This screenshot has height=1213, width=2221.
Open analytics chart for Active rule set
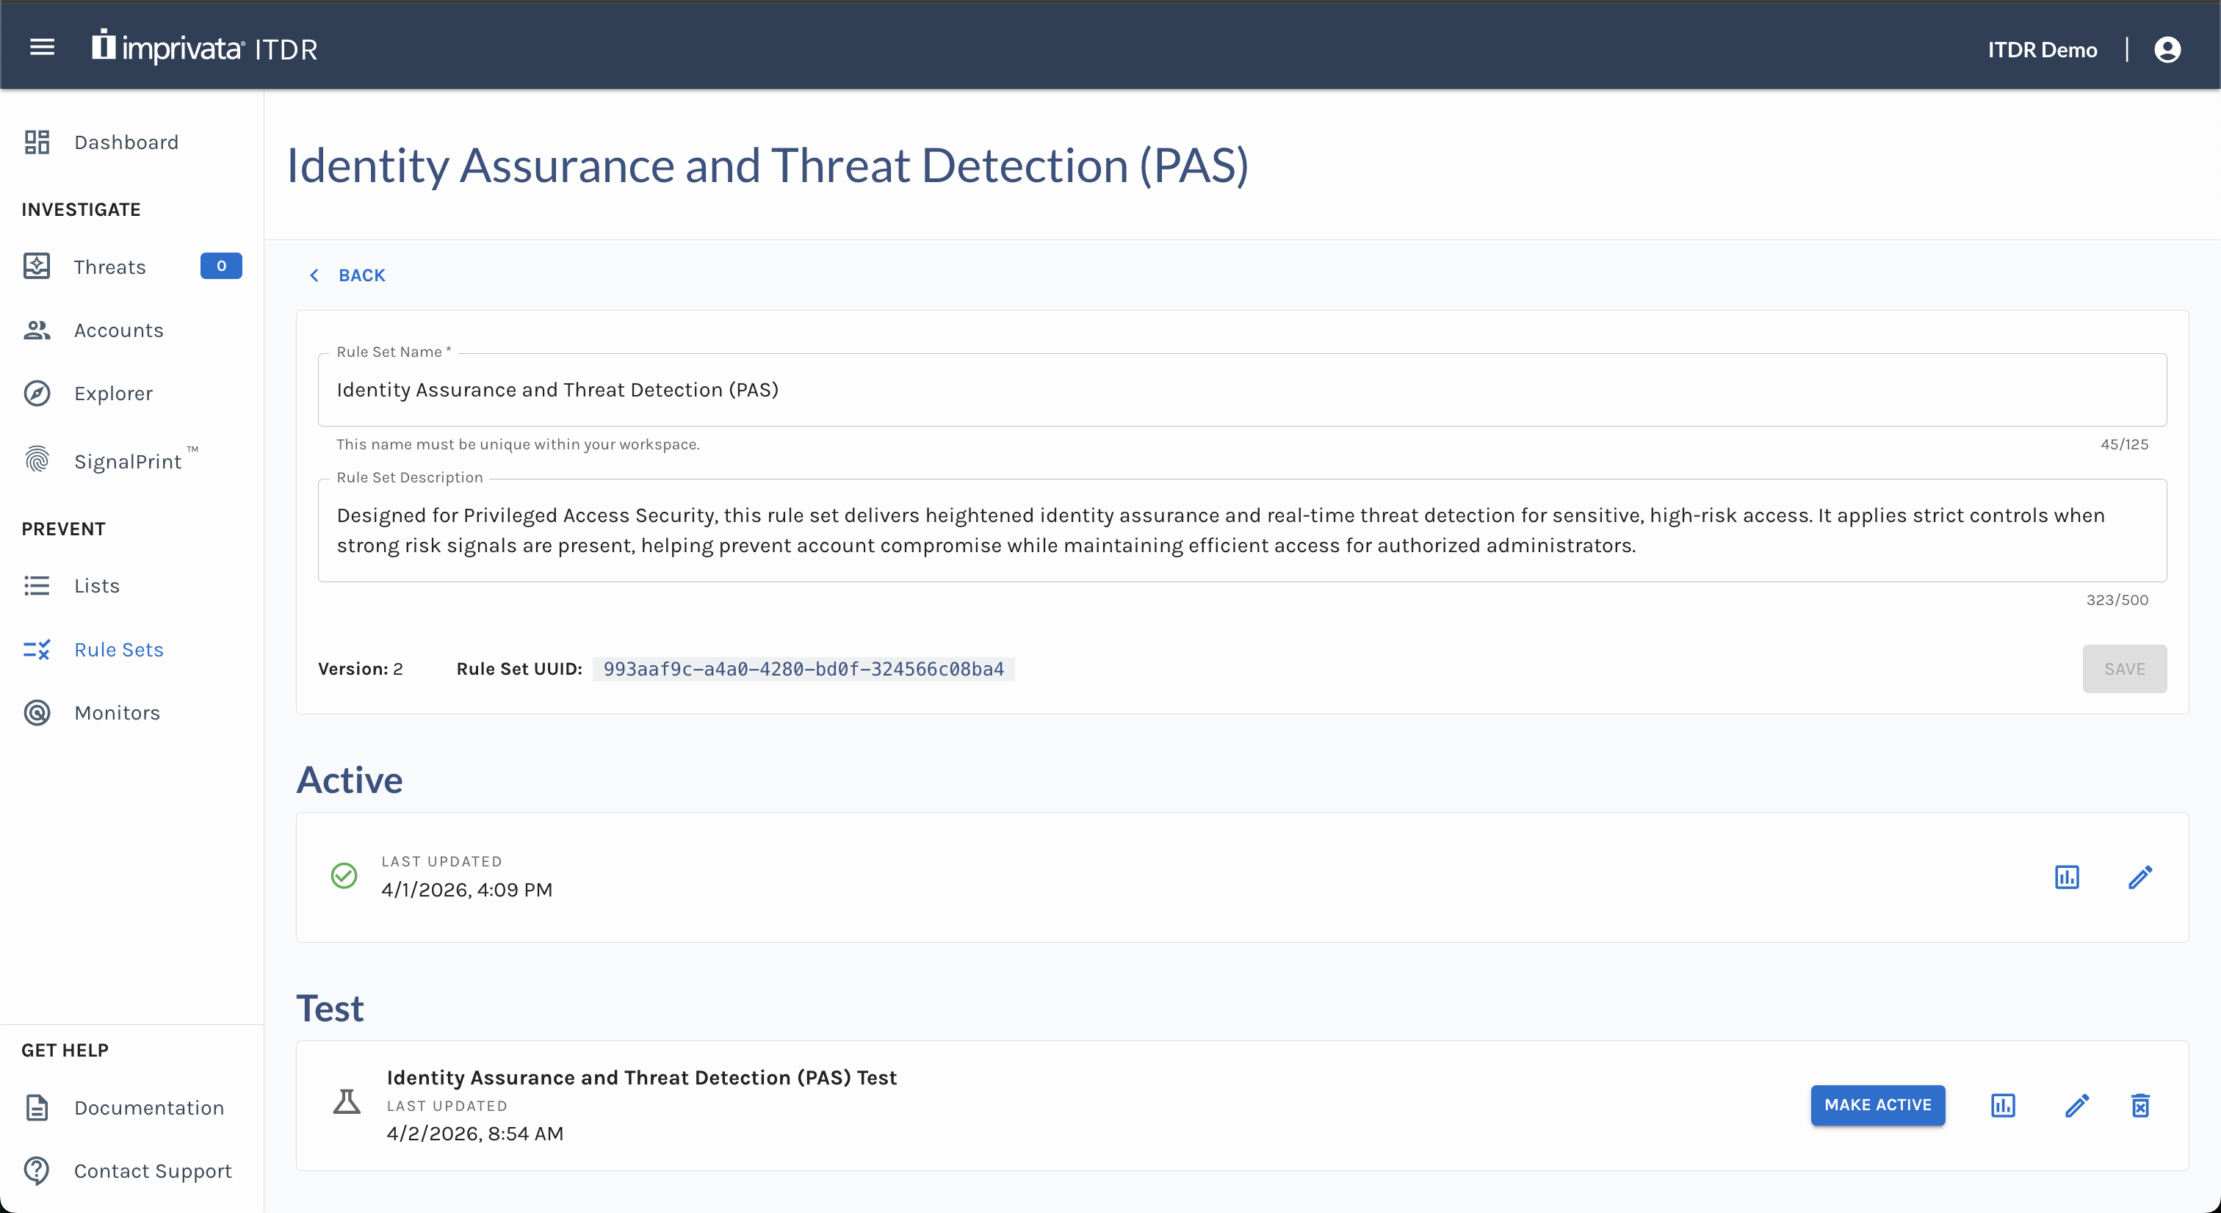click(x=2067, y=877)
